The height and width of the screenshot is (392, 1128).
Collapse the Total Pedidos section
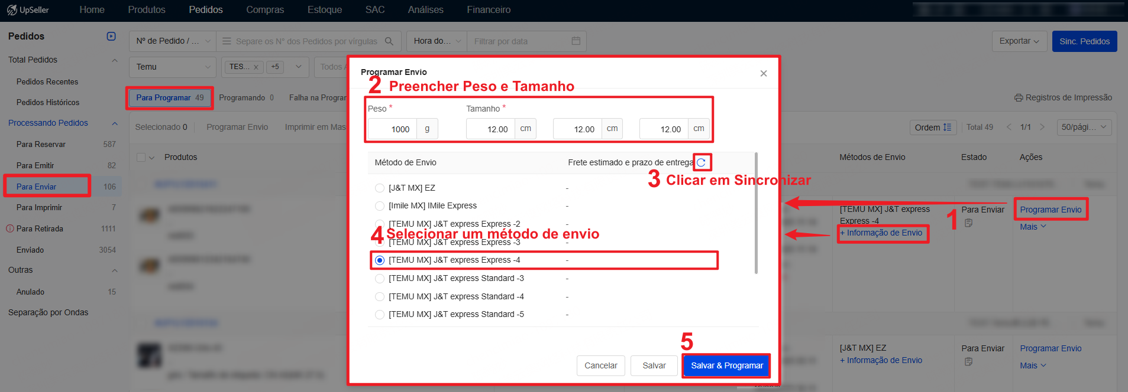tap(115, 60)
